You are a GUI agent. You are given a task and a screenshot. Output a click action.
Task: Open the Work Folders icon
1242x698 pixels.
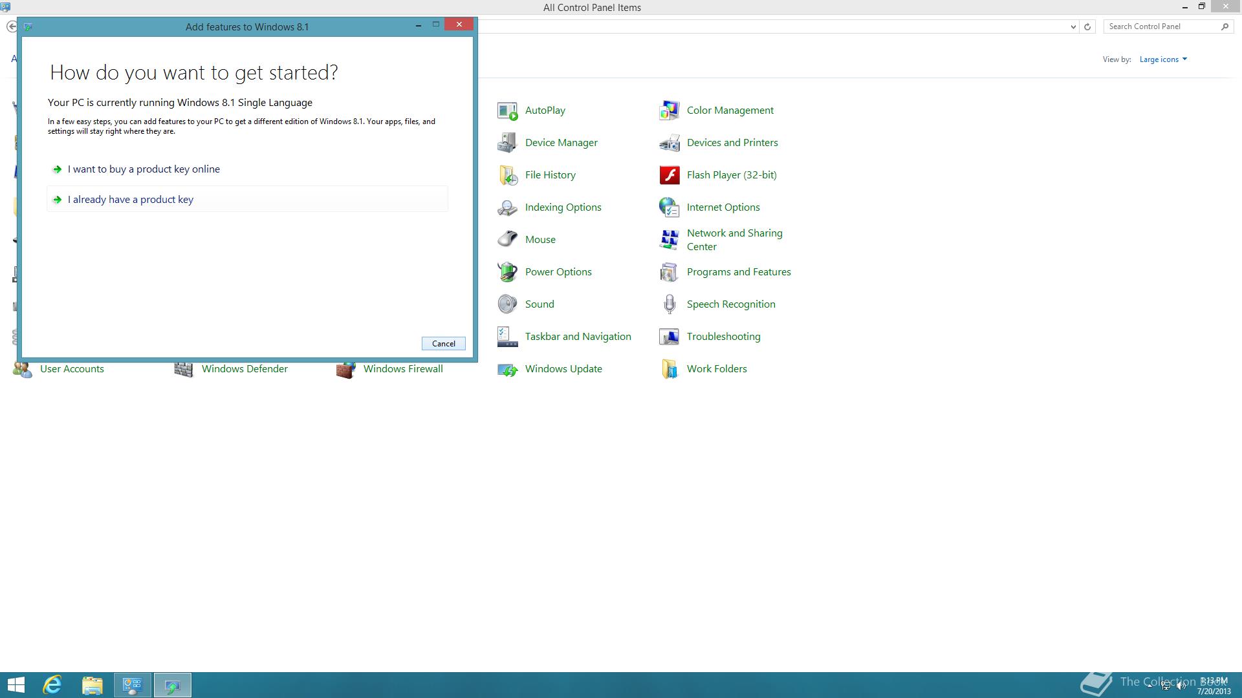(x=670, y=369)
